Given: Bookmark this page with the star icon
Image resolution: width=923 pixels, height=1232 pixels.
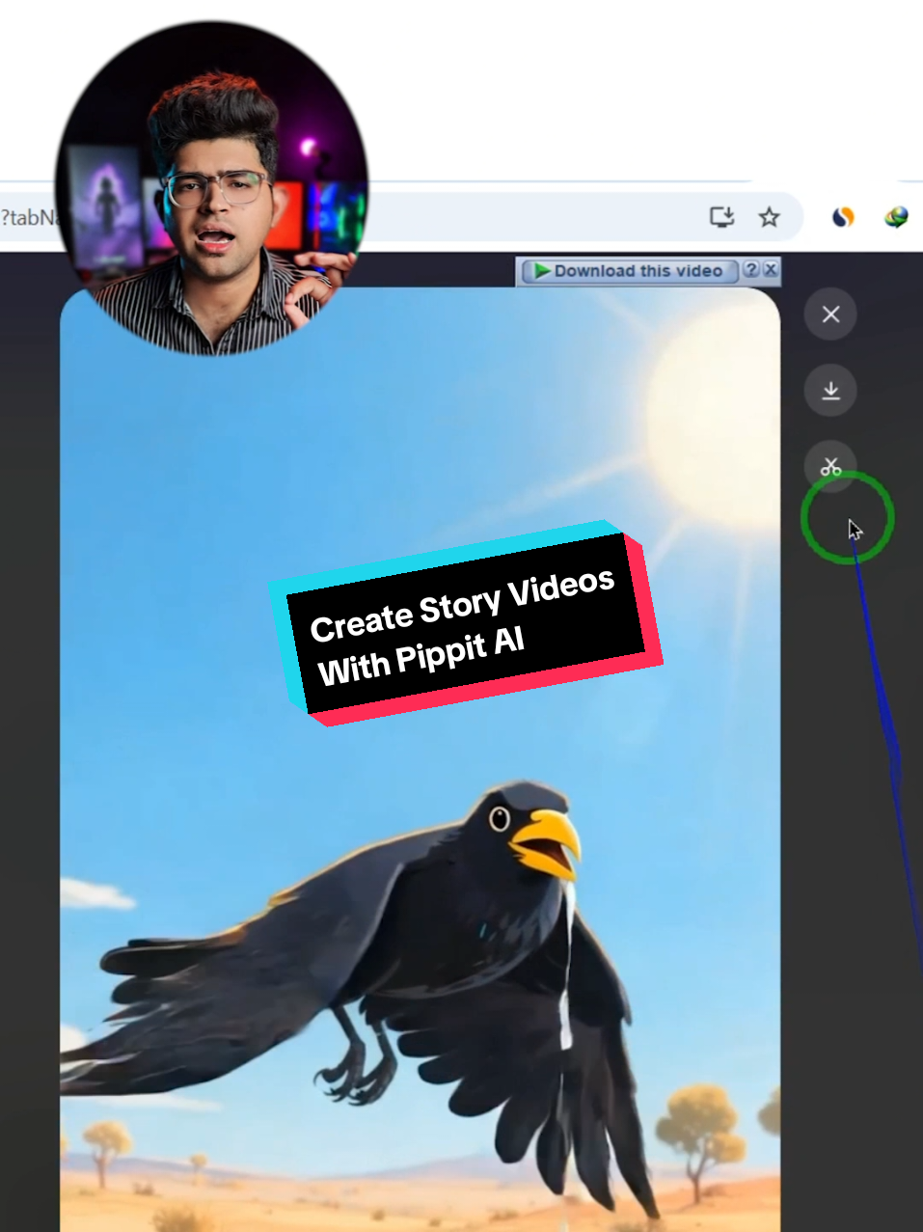Looking at the screenshot, I should click(x=769, y=216).
